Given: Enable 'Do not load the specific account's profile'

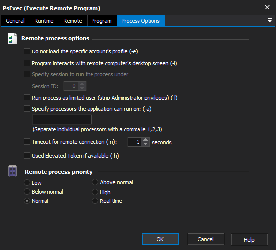Looking at the screenshot, I should pyautogui.click(x=27, y=51).
